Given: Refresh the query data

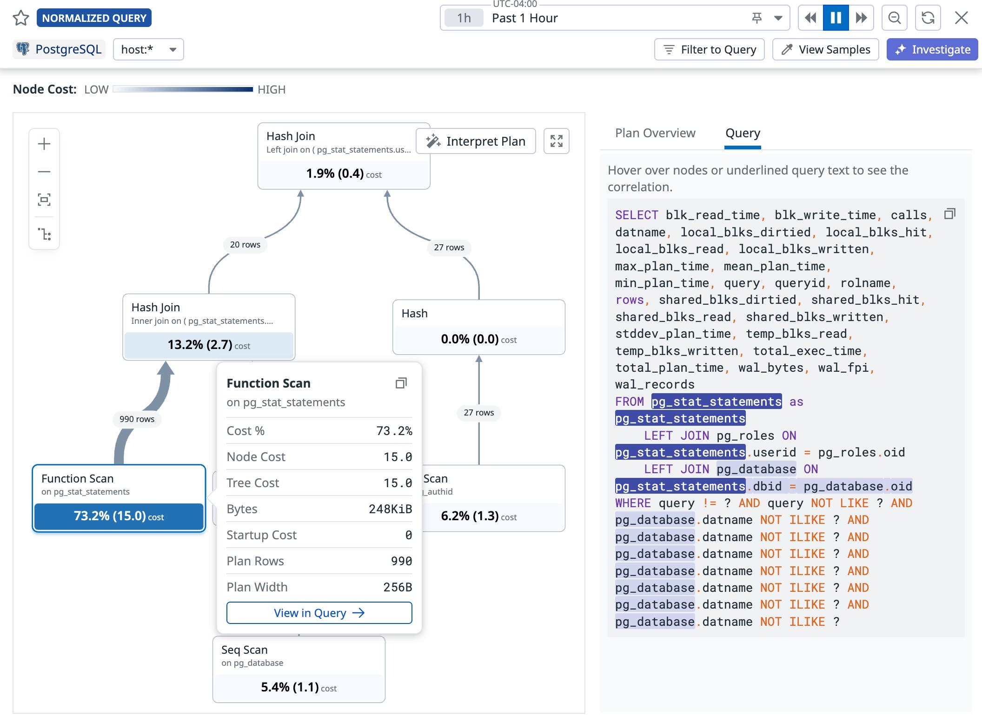Looking at the screenshot, I should [x=928, y=18].
